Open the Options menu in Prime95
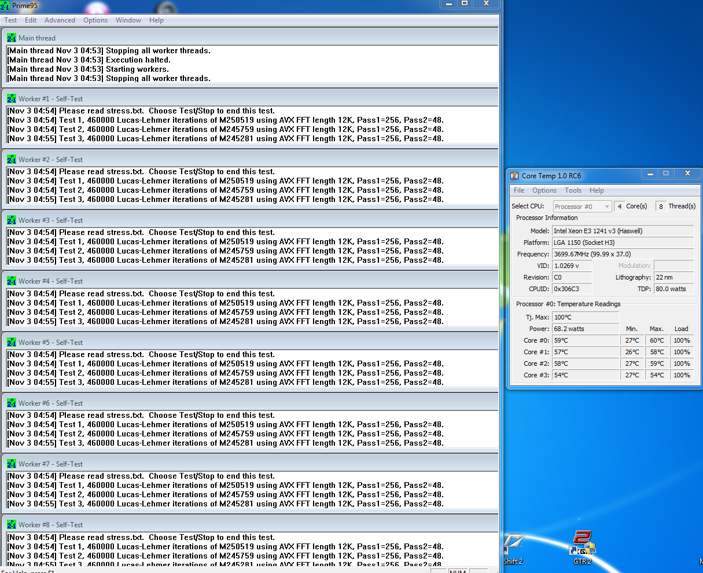 (95, 20)
